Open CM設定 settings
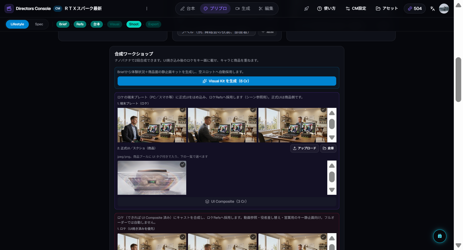 [x=356, y=8]
